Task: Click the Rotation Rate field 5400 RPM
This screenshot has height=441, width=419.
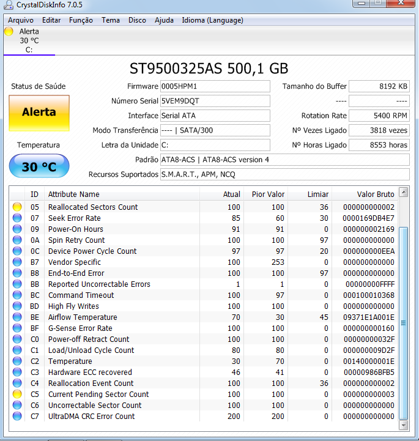Action: [379, 116]
